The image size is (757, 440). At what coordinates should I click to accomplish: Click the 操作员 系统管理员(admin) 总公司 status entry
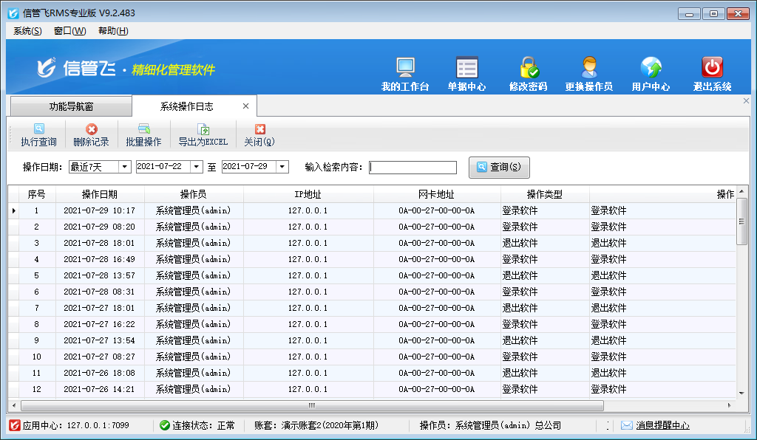[490, 425]
